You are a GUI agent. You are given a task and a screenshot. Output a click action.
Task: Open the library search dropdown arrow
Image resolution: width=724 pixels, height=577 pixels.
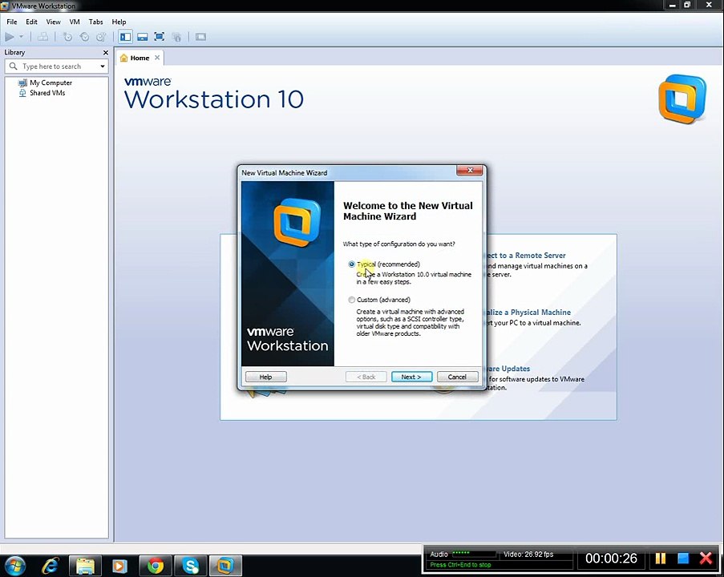pyautogui.click(x=103, y=67)
